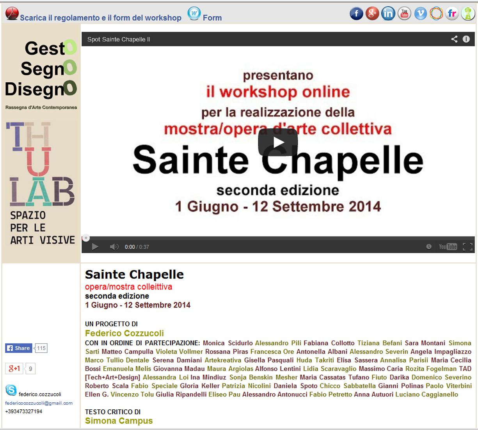
Task: Click the federicocozzucoli@gmail.com email link
Action: click(39, 403)
